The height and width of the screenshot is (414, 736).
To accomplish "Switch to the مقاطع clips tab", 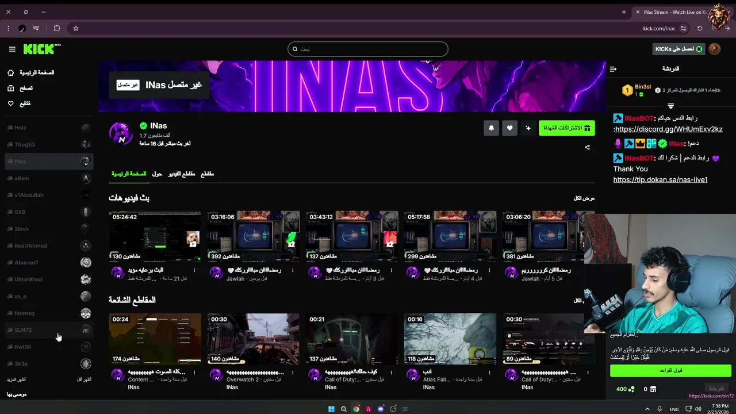I will coord(207,174).
